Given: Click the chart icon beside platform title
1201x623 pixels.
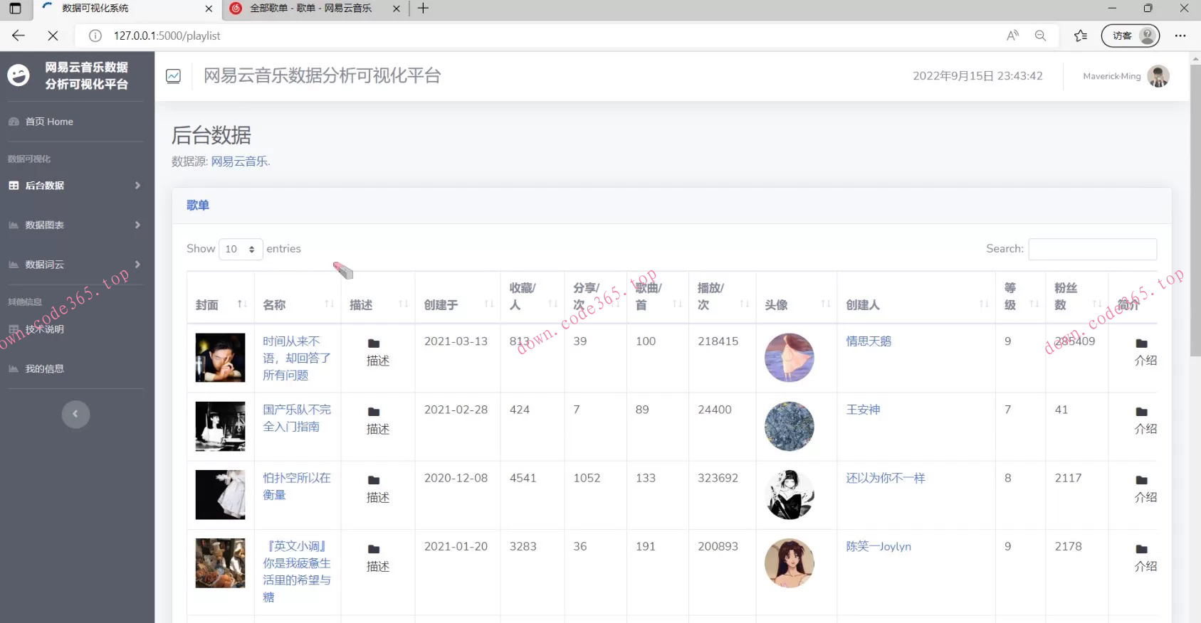Looking at the screenshot, I should (x=173, y=76).
